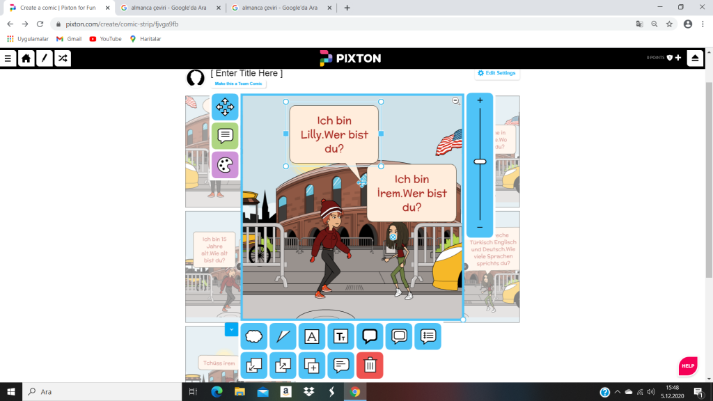Click the vertical zoom slider handle

[480, 162]
